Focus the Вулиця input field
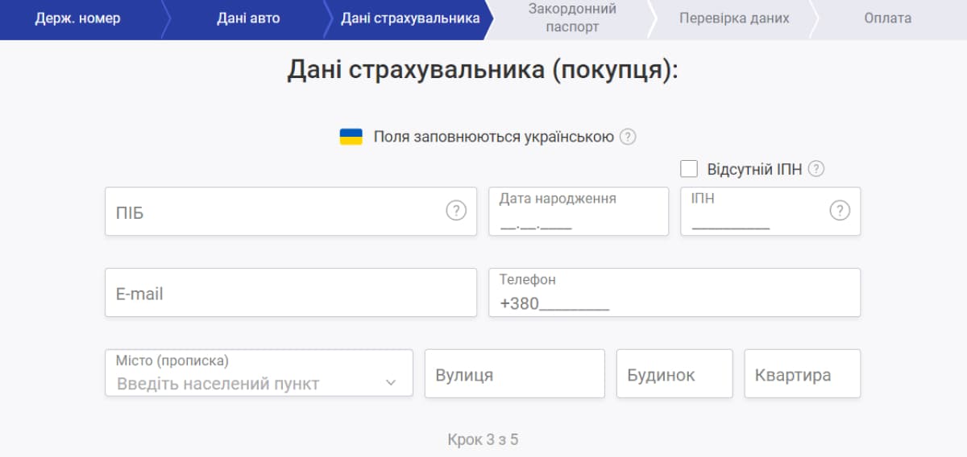967x457 pixels. click(515, 373)
